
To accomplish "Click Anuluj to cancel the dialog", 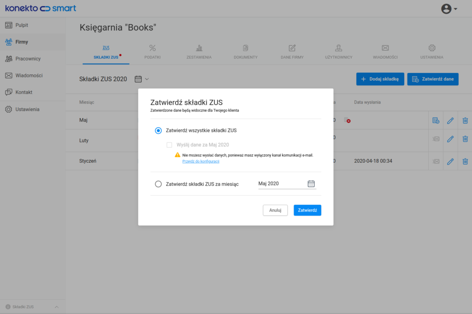I will pos(275,210).
